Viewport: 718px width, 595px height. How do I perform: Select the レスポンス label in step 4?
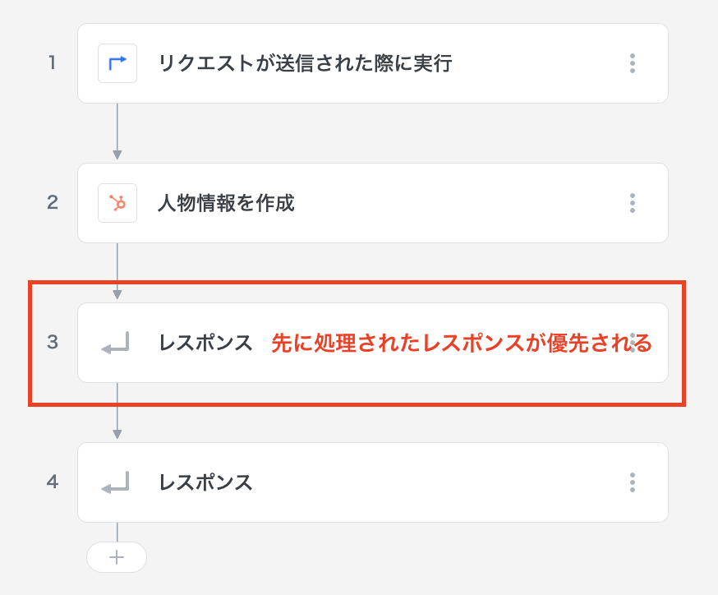(205, 483)
